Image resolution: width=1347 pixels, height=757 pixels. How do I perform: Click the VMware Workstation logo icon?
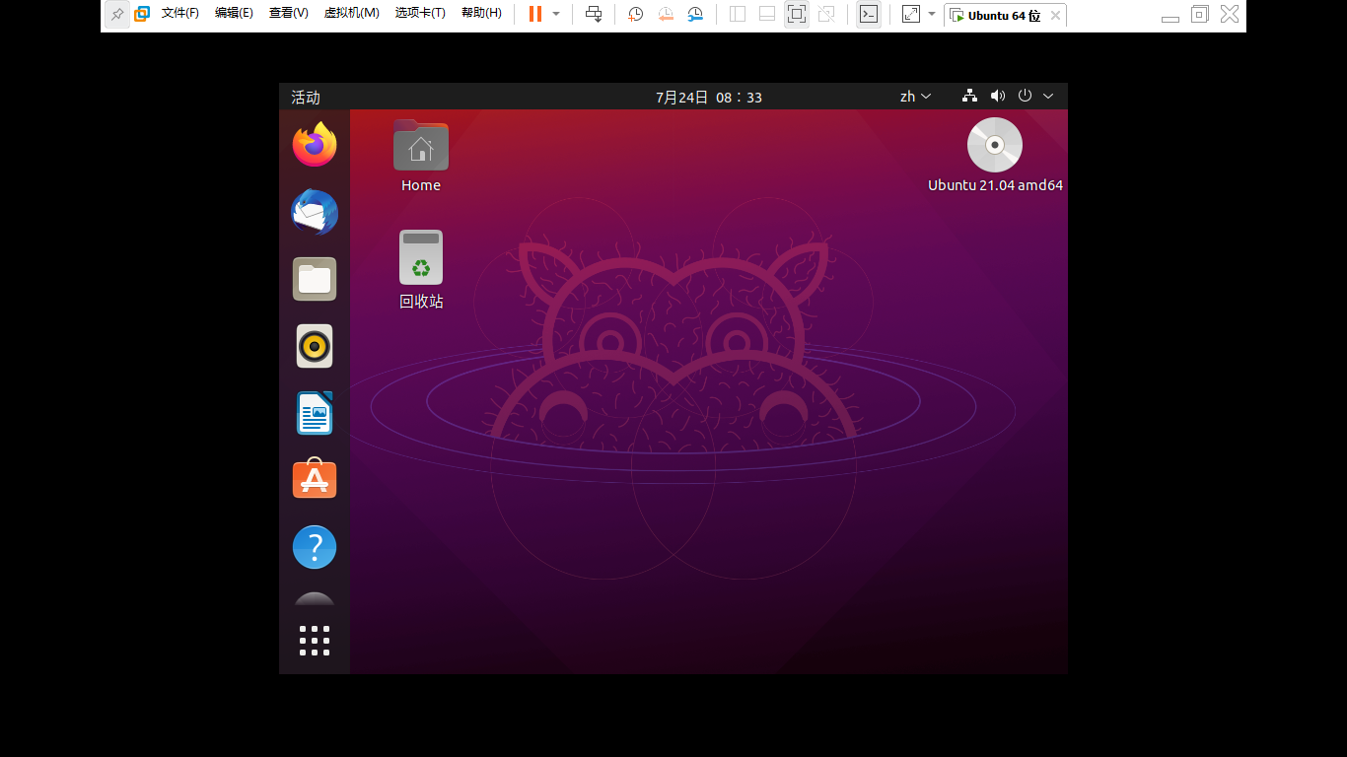142,14
